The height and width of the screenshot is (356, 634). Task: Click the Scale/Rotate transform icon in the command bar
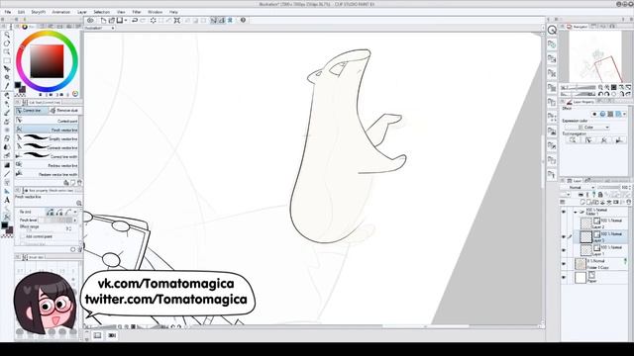pyautogui.click(x=177, y=20)
